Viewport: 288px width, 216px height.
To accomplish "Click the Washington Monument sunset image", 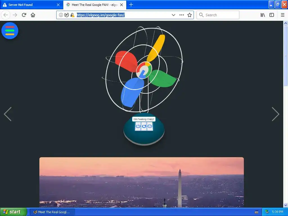I will [142, 182].
